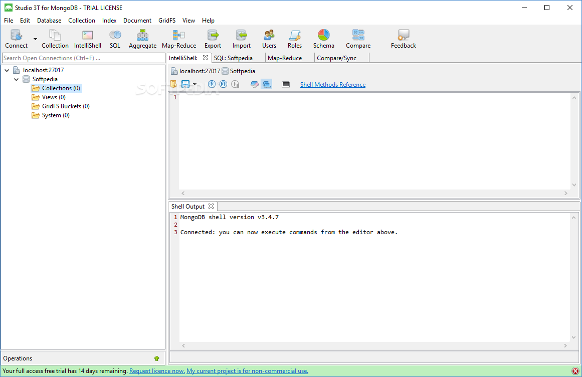Clear the shell output
This screenshot has height=377, width=582.
tap(255, 84)
